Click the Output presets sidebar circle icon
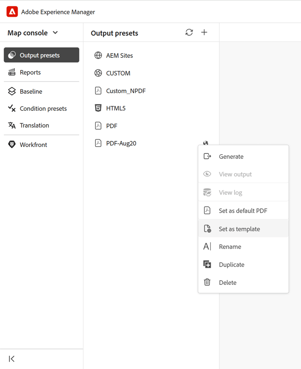 point(12,55)
